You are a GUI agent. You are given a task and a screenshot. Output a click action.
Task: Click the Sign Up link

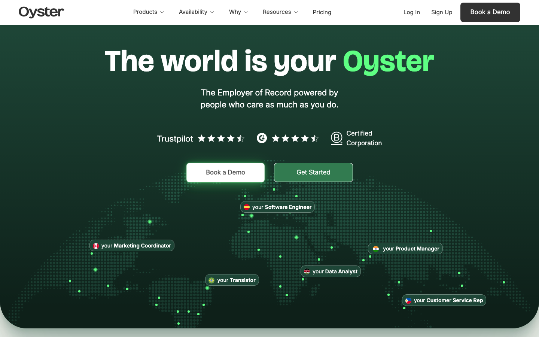[x=442, y=12]
